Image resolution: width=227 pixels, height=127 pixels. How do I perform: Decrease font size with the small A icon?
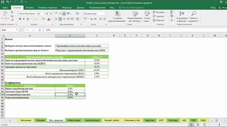coord(51,14)
